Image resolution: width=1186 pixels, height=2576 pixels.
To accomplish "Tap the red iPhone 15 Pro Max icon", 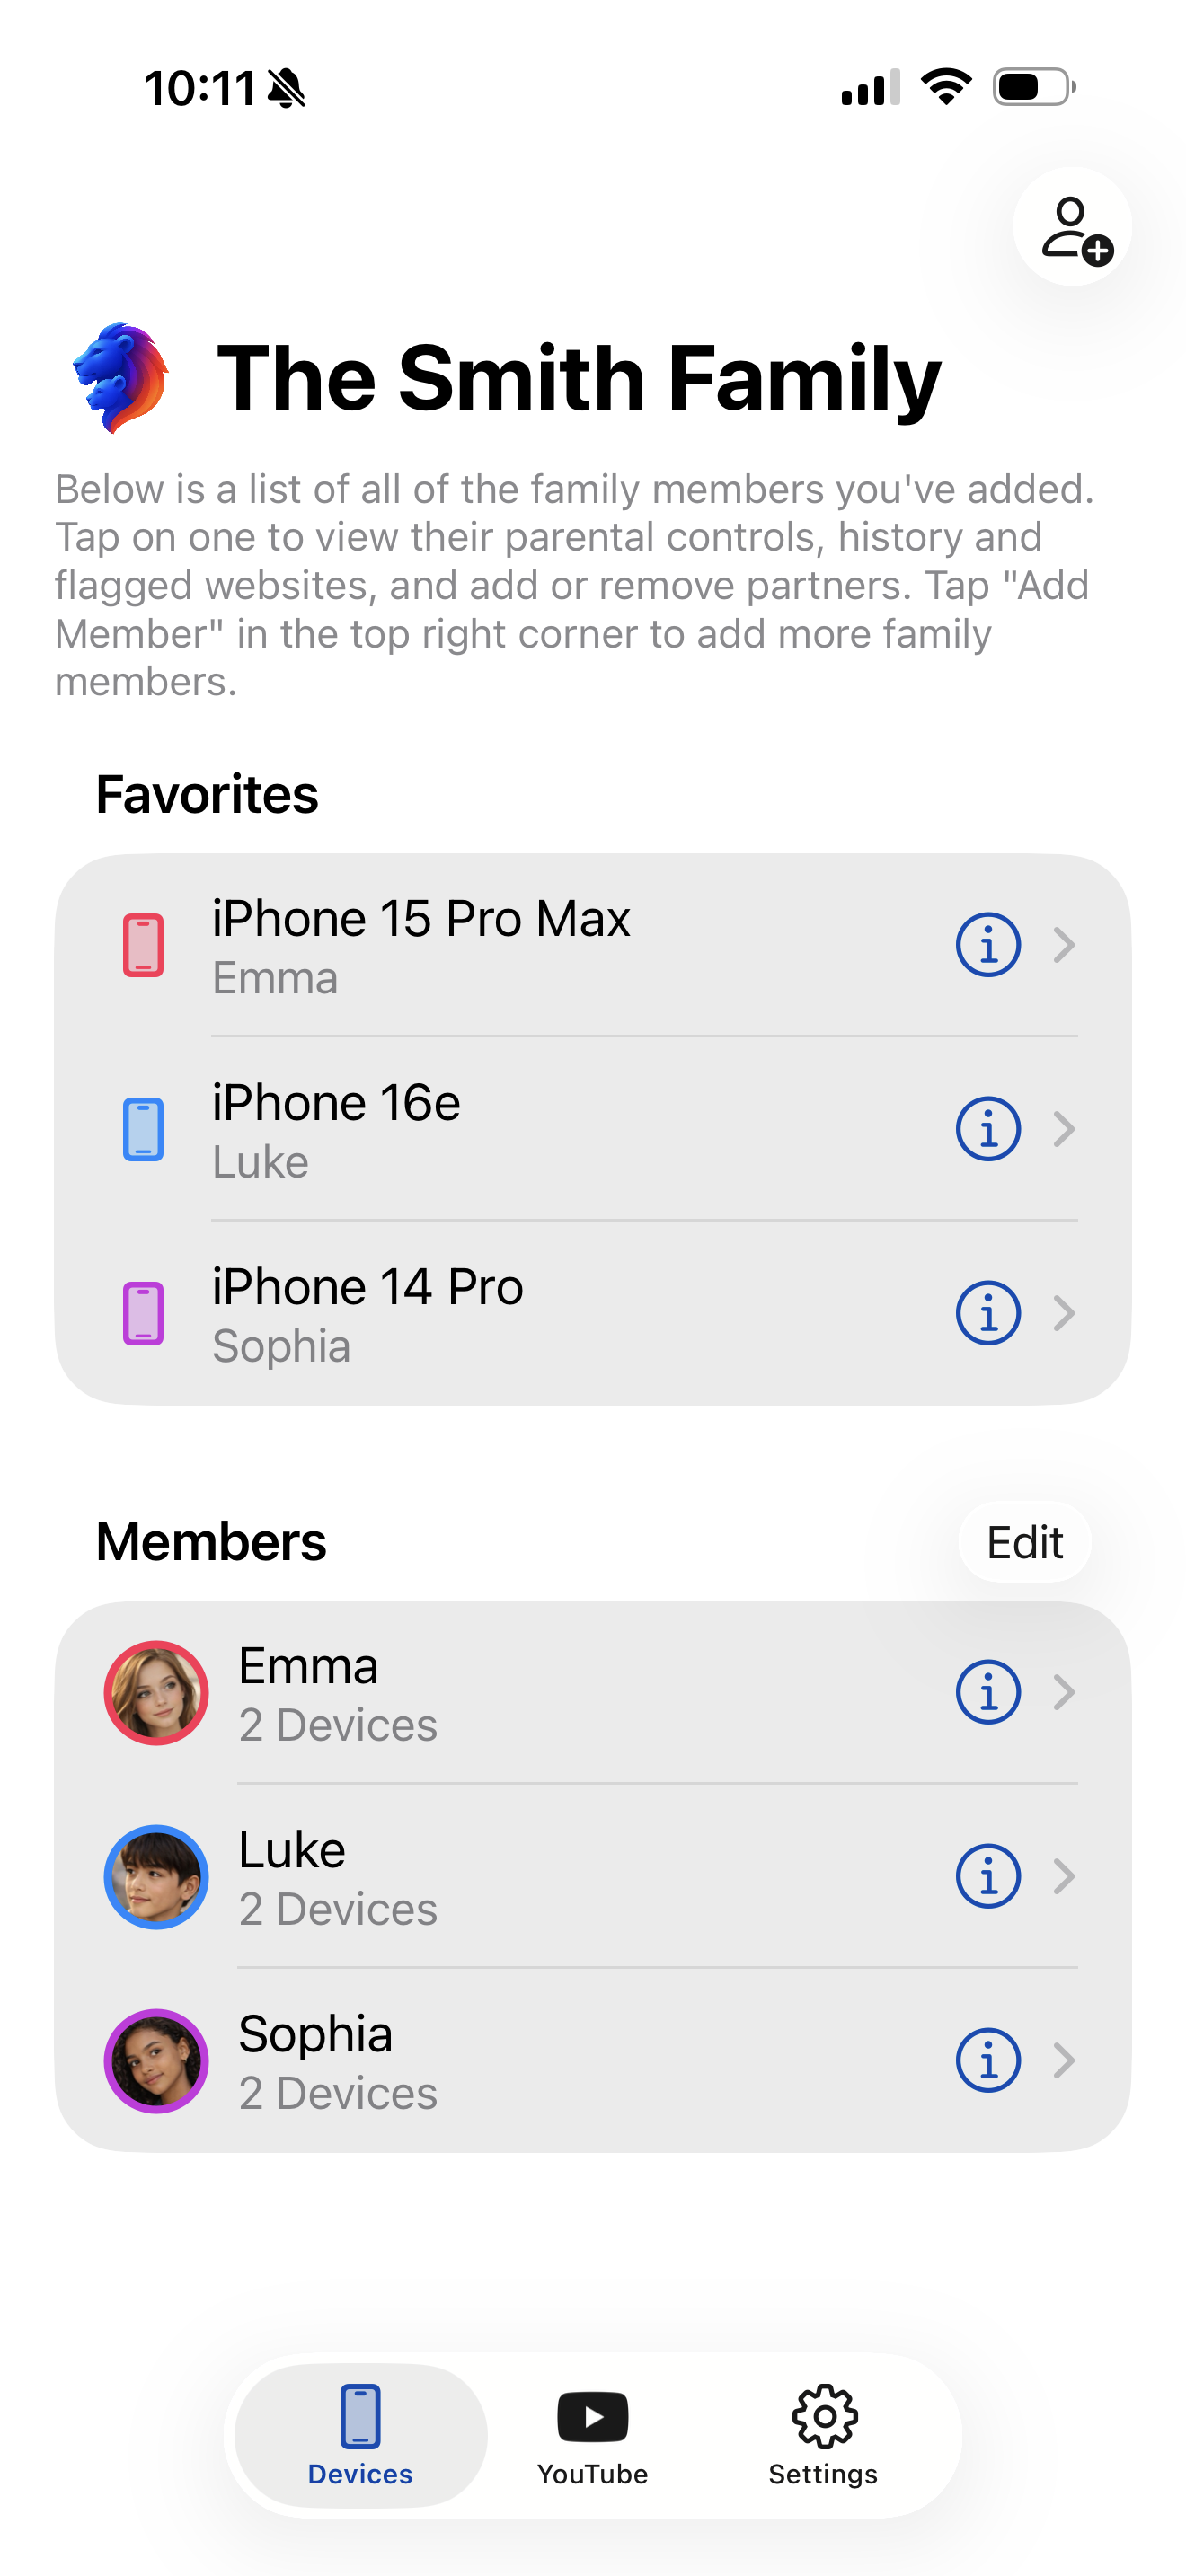I will point(143,945).
